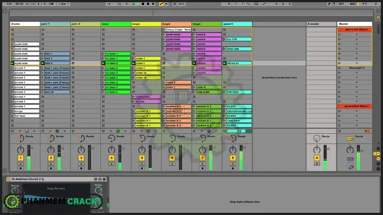The height and width of the screenshot is (215, 383).
Task: Toggle the Loop switch in the transport
Action: click(x=256, y=4)
